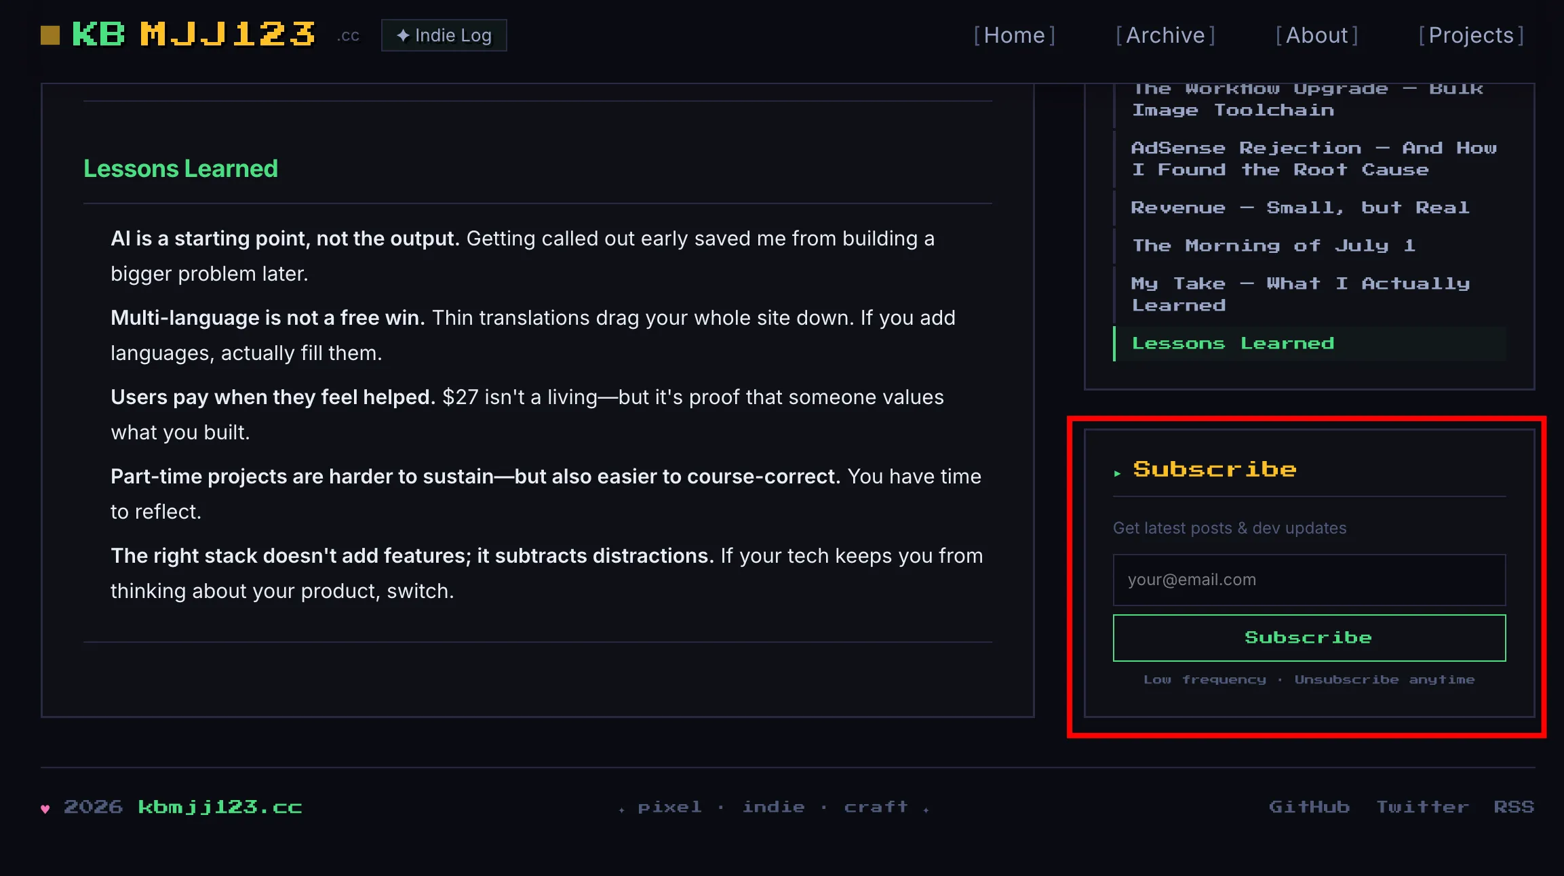
Task: Open the Archive nav link
Action: [x=1165, y=35]
